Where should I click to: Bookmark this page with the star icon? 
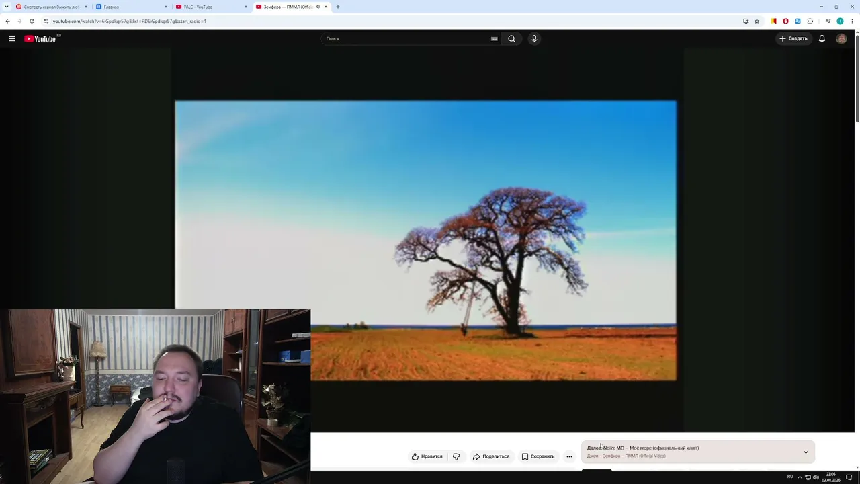click(x=757, y=22)
